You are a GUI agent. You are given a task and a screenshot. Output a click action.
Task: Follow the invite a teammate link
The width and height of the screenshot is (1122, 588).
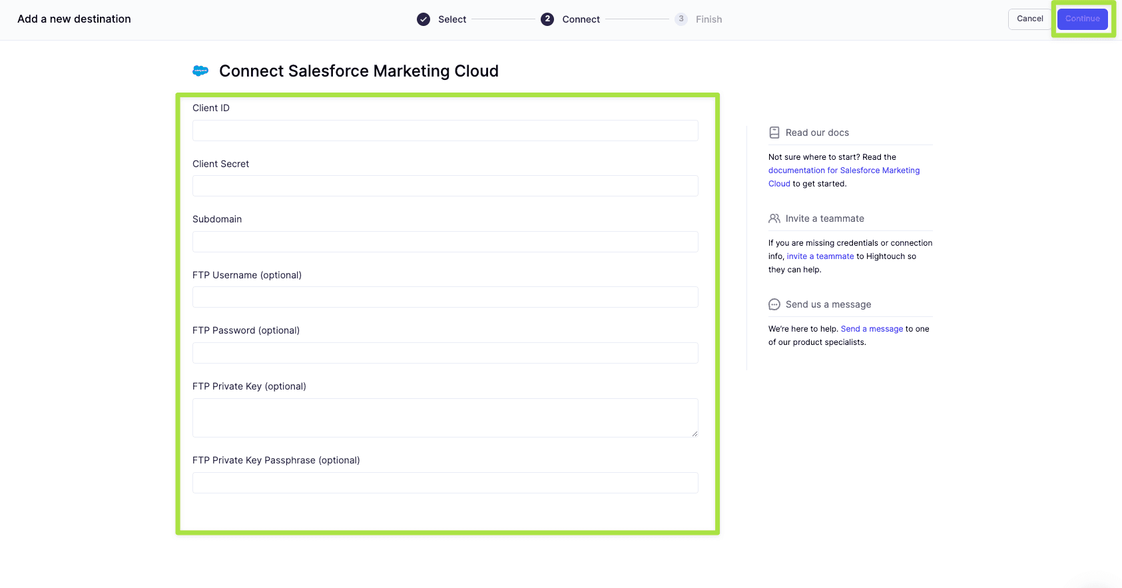[x=820, y=256]
